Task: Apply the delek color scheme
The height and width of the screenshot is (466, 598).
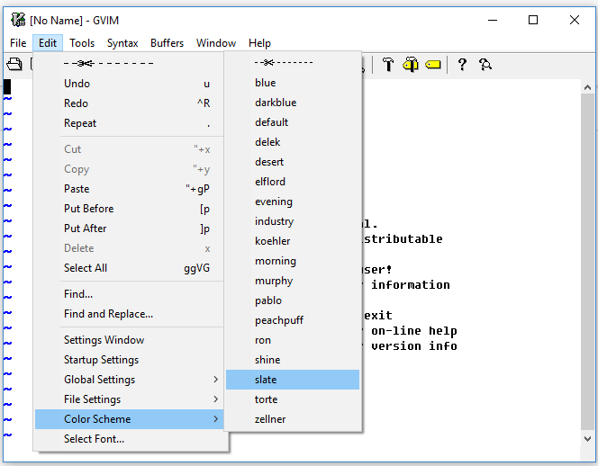Action: (293, 142)
